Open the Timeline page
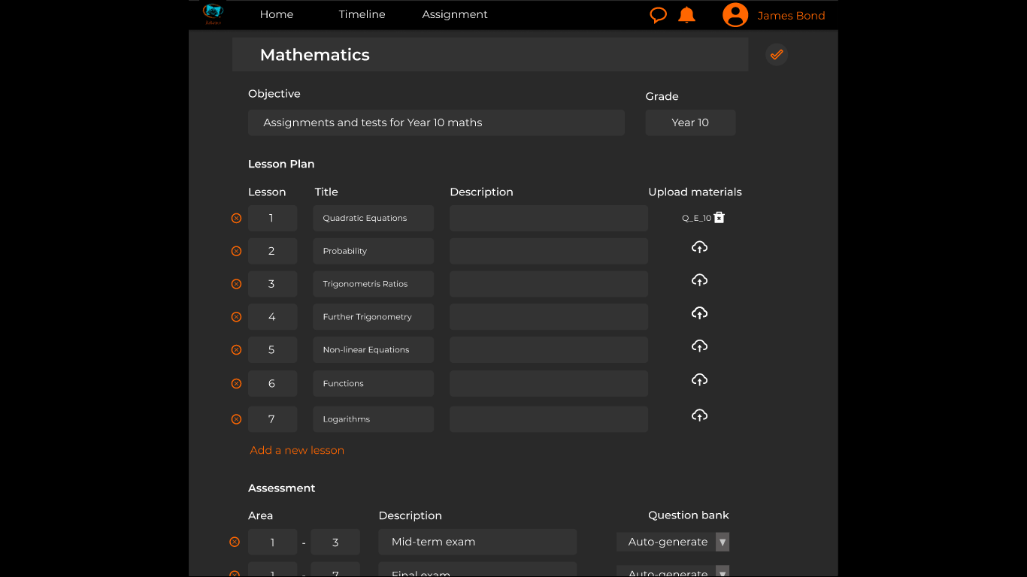Screen dimensions: 1027x577 tap(362, 14)
